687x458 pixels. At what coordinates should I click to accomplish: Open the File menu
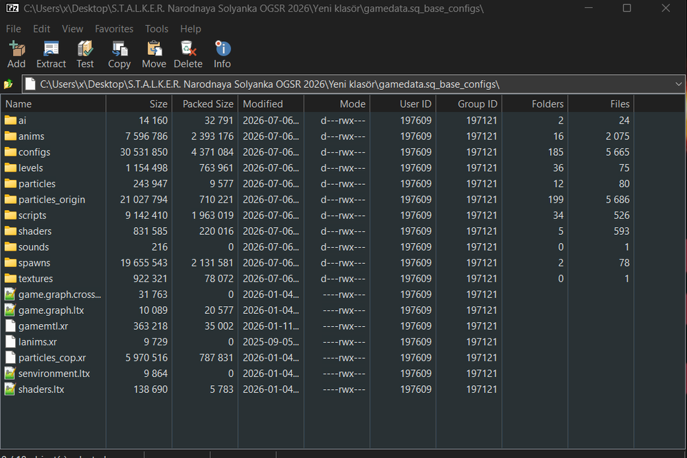click(x=13, y=29)
